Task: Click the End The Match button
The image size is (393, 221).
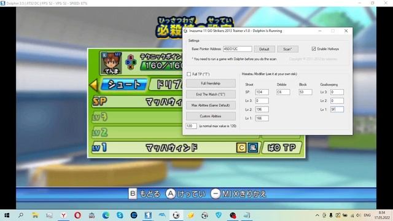Action: [211, 94]
